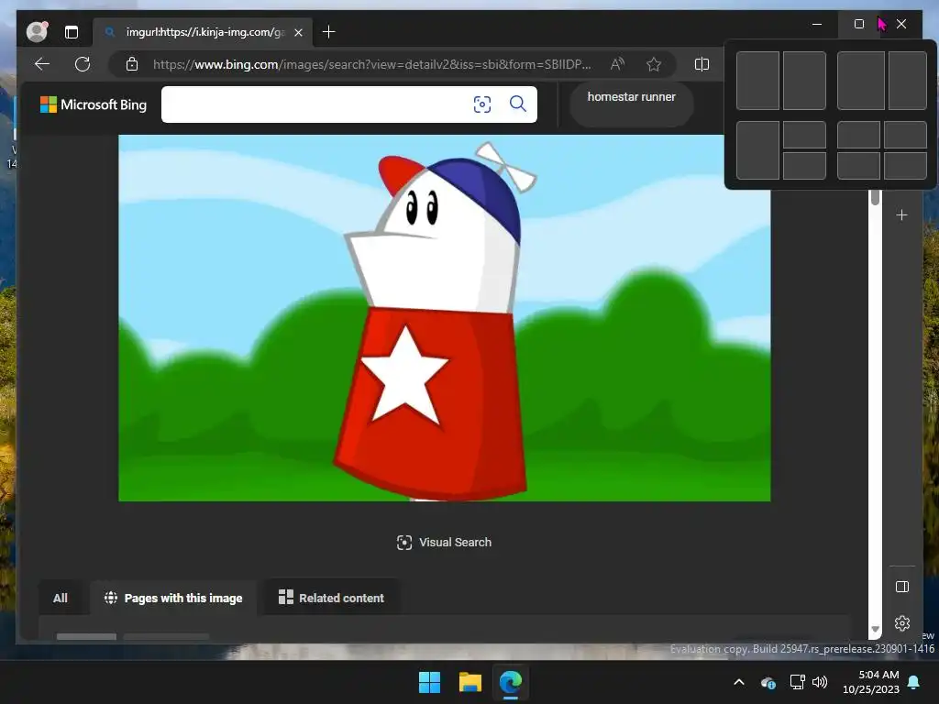Submit search with magnifier icon
Image resolution: width=939 pixels, height=704 pixels.
point(518,104)
